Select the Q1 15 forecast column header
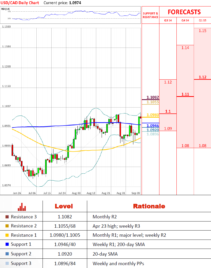Viewport: 211px width, 268px height. tap(202, 20)
